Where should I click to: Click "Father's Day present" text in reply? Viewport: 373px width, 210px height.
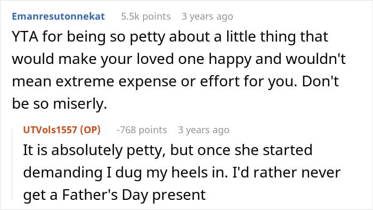[x=134, y=195]
